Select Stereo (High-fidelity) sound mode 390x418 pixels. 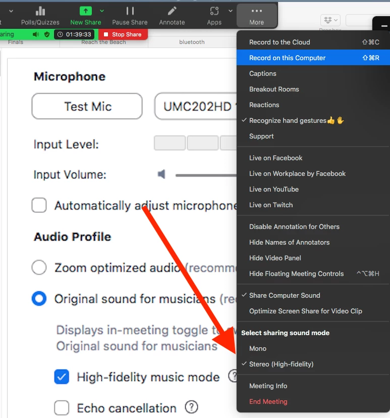click(x=313, y=364)
